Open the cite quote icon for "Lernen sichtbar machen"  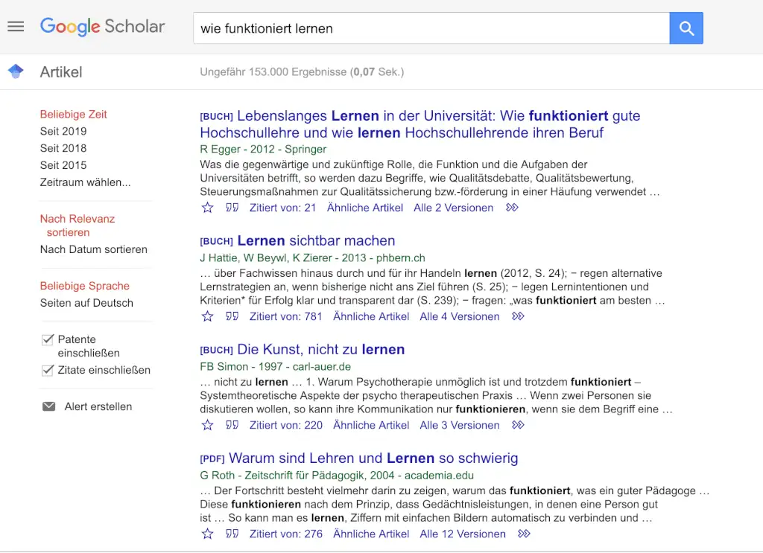232,316
